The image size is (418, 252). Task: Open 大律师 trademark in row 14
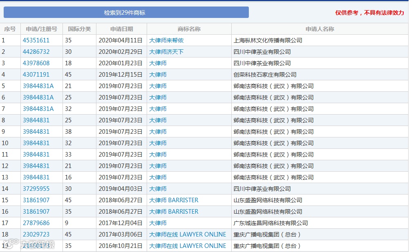coord(158,189)
